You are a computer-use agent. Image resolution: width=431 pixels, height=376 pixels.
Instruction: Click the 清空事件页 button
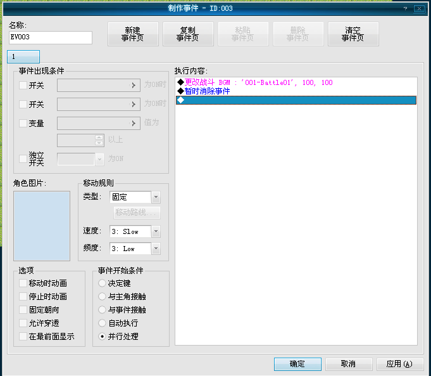pyautogui.click(x=353, y=34)
